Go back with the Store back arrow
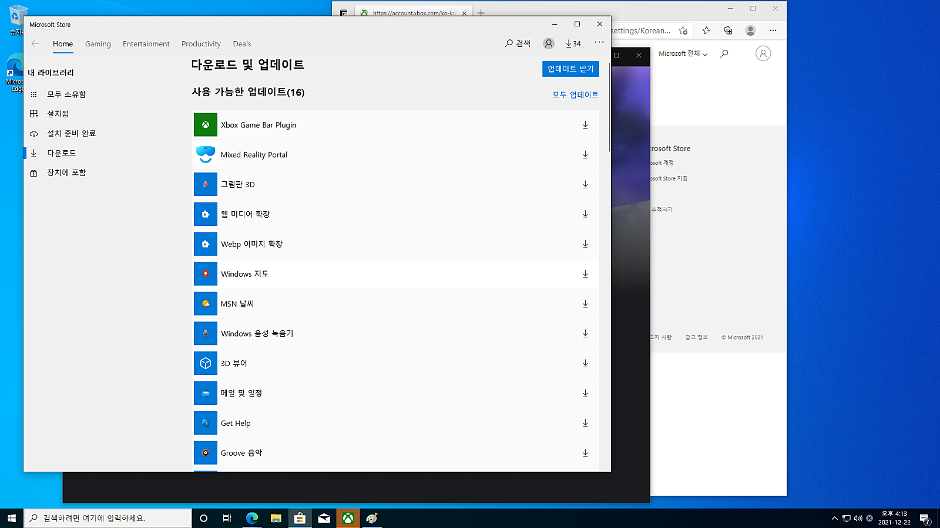940x528 pixels. click(x=35, y=43)
